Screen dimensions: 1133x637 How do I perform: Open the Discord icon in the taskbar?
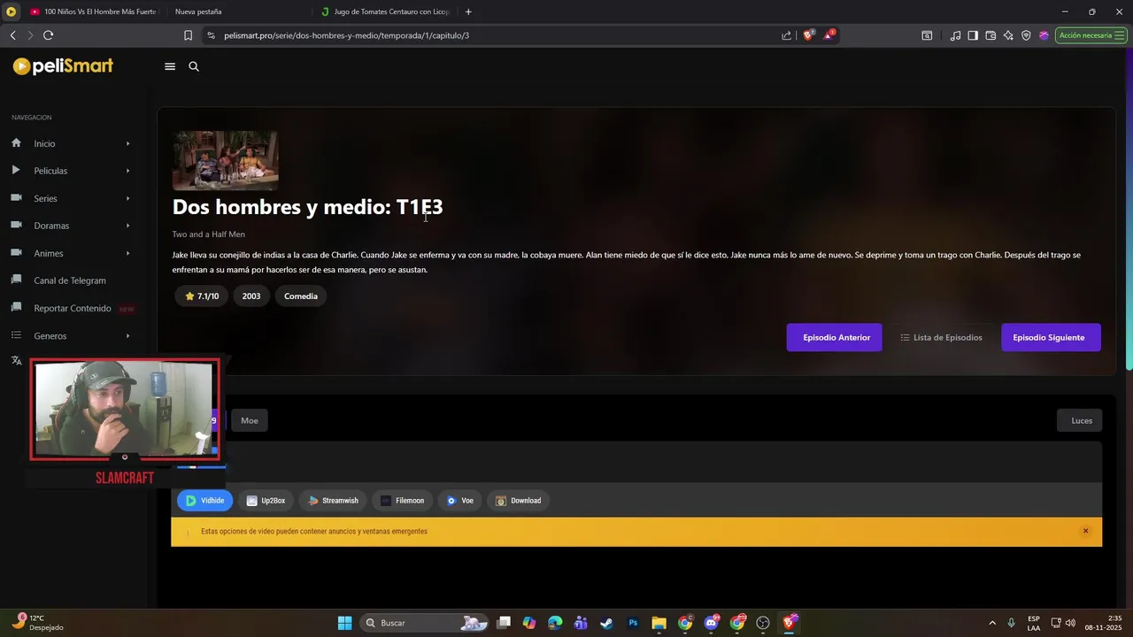[711, 623]
